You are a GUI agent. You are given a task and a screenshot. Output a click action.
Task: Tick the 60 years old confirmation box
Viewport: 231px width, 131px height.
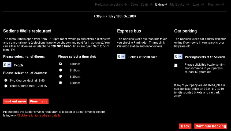(176, 65)
